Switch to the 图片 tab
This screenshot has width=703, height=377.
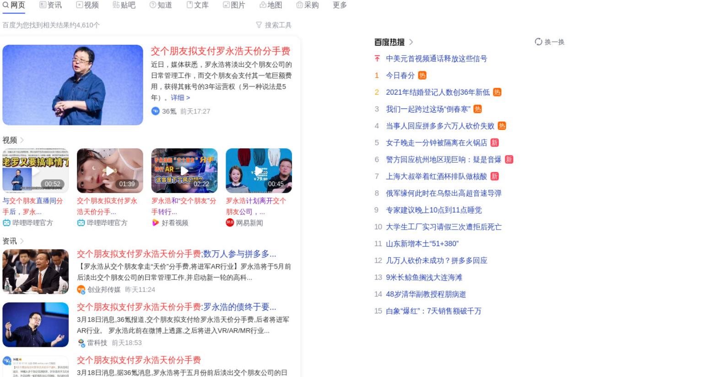click(234, 5)
